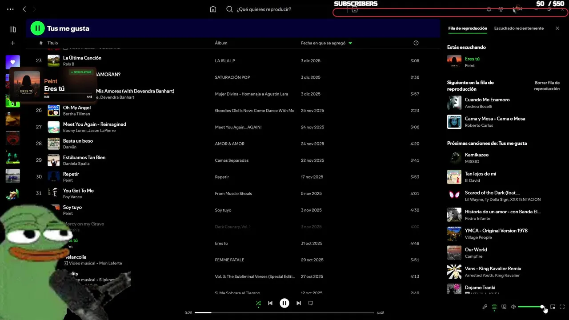
Task: Open the Home icon
Action: tap(213, 9)
